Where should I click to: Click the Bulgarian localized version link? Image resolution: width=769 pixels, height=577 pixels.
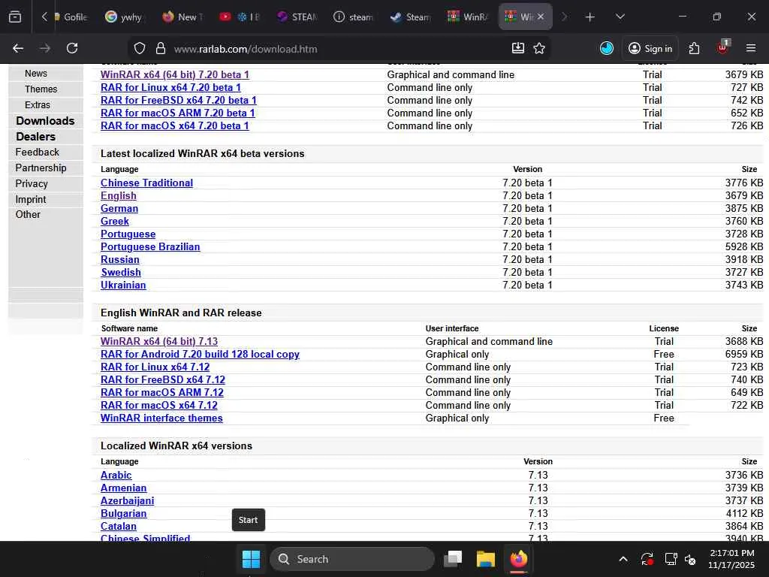click(x=124, y=513)
